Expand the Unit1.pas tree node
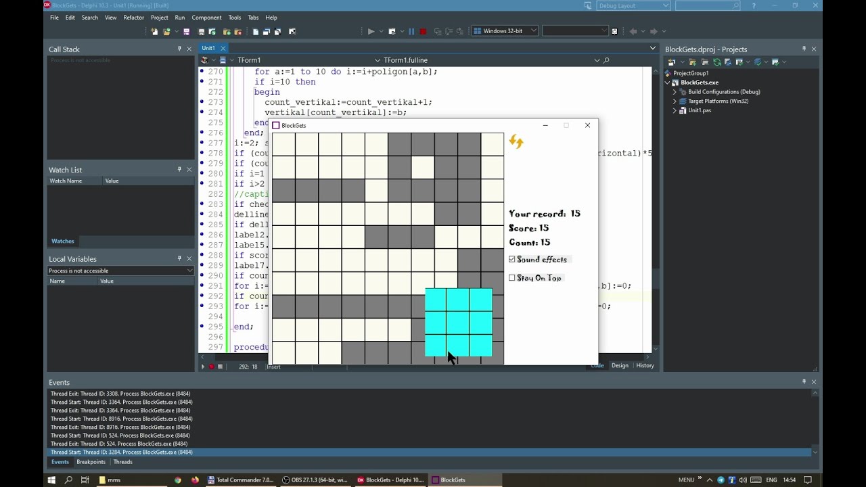Screen dimensions: 866x487 [x=675, y=110]
